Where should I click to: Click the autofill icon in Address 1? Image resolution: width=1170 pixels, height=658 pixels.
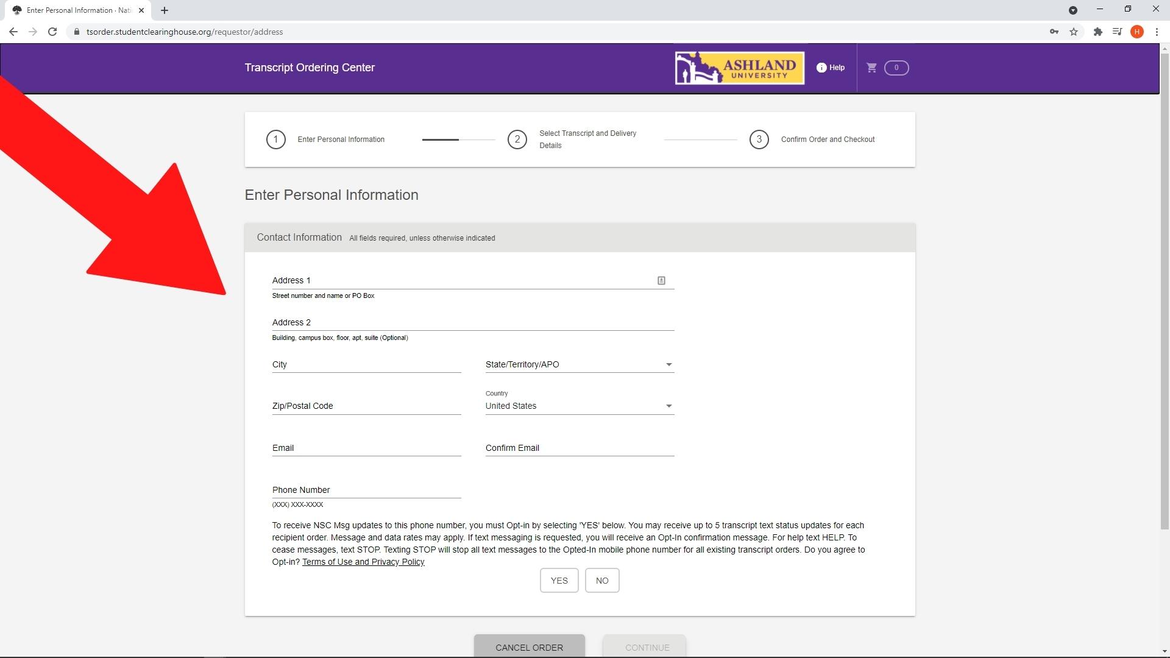(x=661, y=280)
